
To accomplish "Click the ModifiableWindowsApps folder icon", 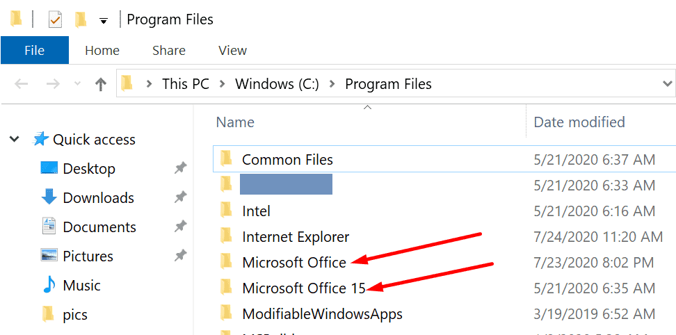I will pyautogui.click(x=226, y=313).
